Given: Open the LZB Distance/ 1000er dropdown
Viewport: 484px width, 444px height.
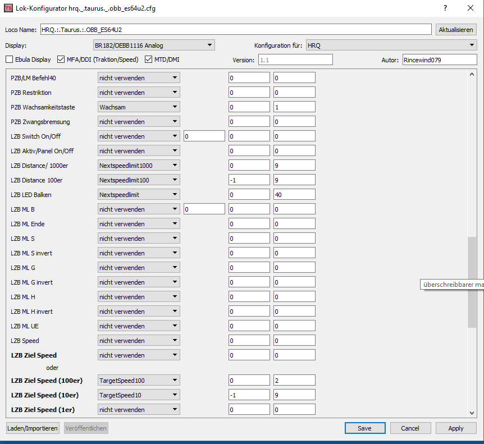Looking at the screenshot, I should 139,165.
